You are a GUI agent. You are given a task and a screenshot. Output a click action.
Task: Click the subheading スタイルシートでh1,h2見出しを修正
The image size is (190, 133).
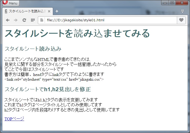tap(48, 89)
